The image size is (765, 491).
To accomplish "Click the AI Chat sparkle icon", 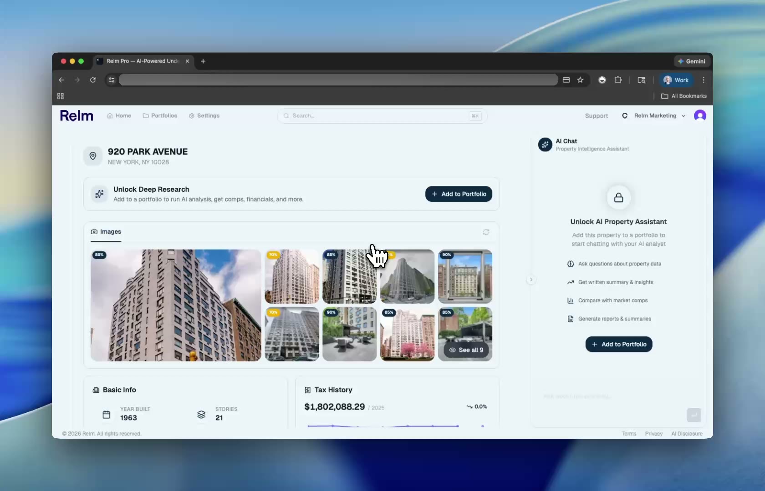I will click(545, 145).
